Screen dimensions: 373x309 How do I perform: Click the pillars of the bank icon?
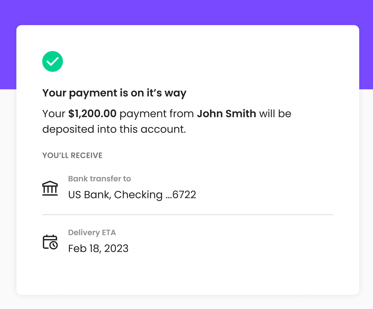(x=50, y=189)
